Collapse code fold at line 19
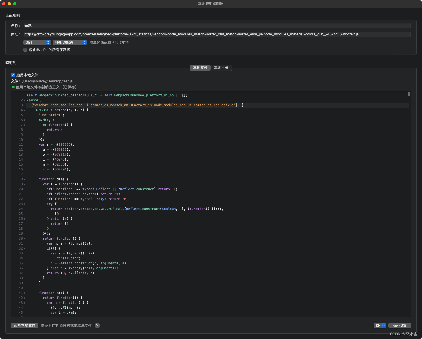The height and width of the screenshot is (339, 422). [25, 184]
